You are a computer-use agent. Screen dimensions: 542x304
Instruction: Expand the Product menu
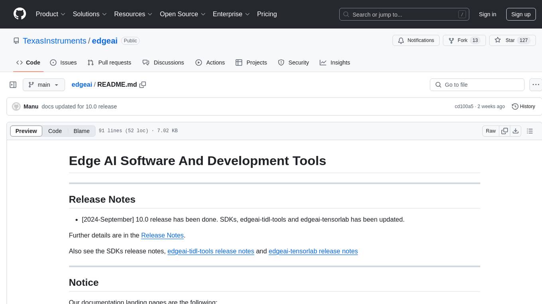coord(51,14)
